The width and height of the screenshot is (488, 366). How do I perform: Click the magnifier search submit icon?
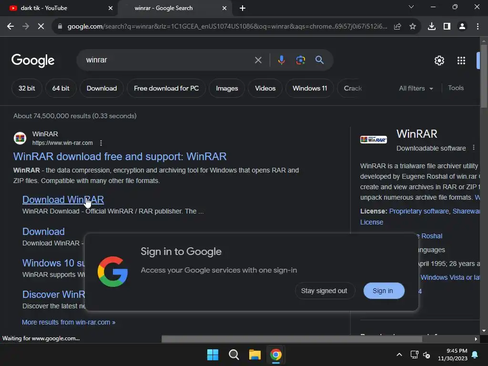pyautogui.click(x=319, y=60)
